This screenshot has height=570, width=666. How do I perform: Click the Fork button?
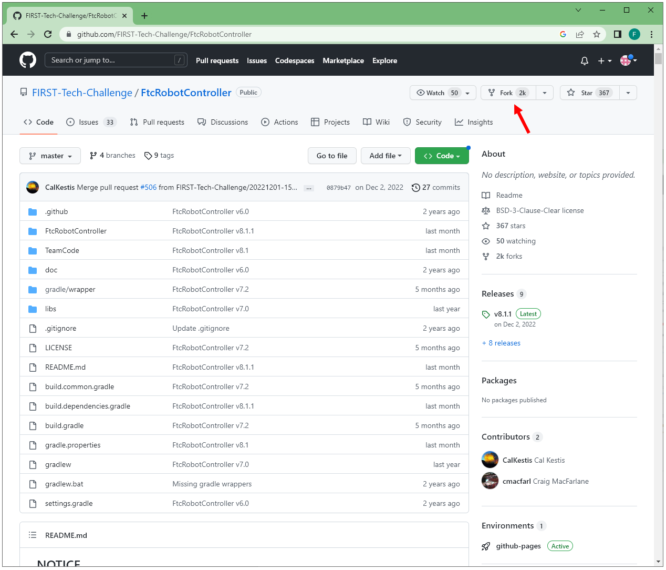coord(508,93)
